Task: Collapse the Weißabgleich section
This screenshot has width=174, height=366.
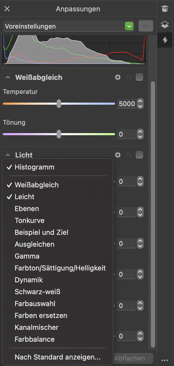Action: coord(8,77)
